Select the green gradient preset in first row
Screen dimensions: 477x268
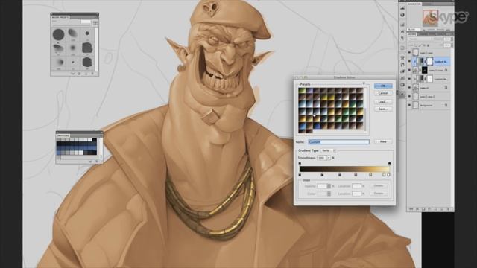point(302,91)
